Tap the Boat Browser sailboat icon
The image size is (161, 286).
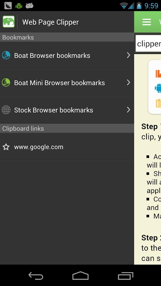pos(6,55)
